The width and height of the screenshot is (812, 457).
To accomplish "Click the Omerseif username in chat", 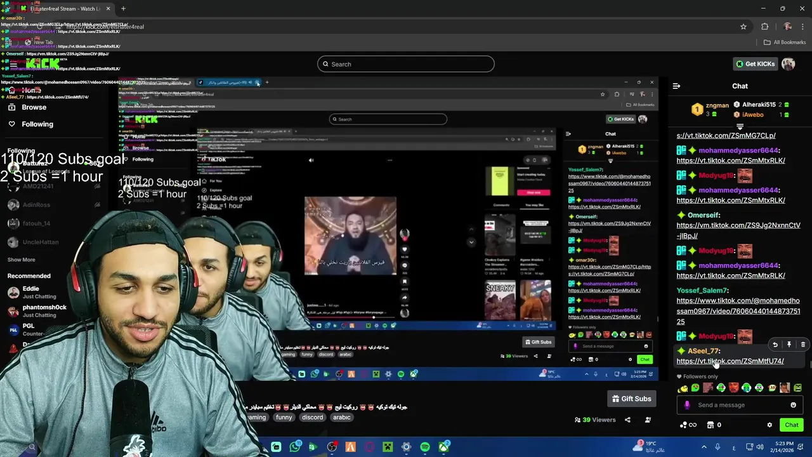I will pyautogui.click(x=704, y=215).
